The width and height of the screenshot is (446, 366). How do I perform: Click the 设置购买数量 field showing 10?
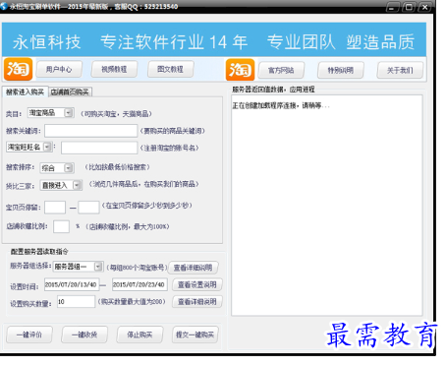[76, 302]
